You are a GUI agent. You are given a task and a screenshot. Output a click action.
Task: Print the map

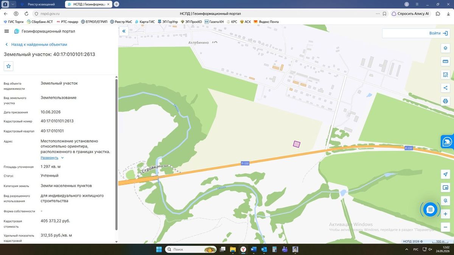click(445, 101)
